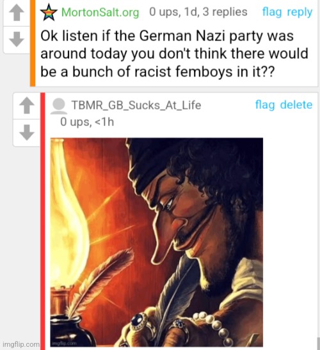Click the "0 ups, 1d, 3 replies" stats
Screen dimensions: 320x350
198,12
